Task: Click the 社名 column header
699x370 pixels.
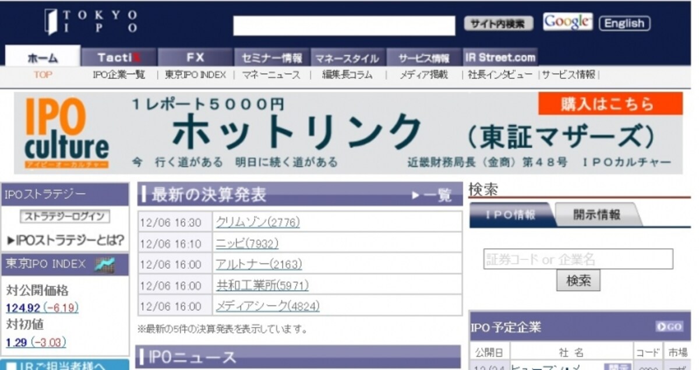Action: [571, 353]
